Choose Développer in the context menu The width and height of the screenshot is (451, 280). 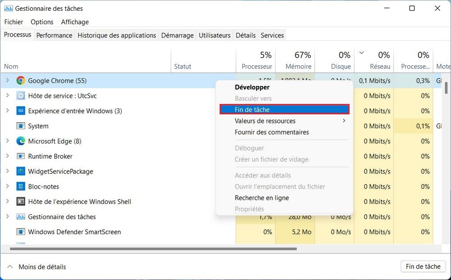pyautogui.click(x=285, y=87)
